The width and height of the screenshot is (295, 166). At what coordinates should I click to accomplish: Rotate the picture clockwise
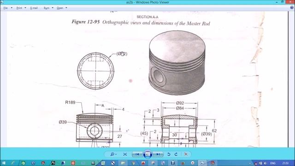[176, 154]
